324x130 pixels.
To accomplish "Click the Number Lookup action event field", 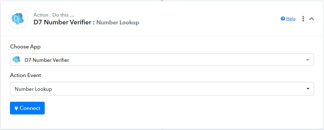I will [x=162, y=89].
